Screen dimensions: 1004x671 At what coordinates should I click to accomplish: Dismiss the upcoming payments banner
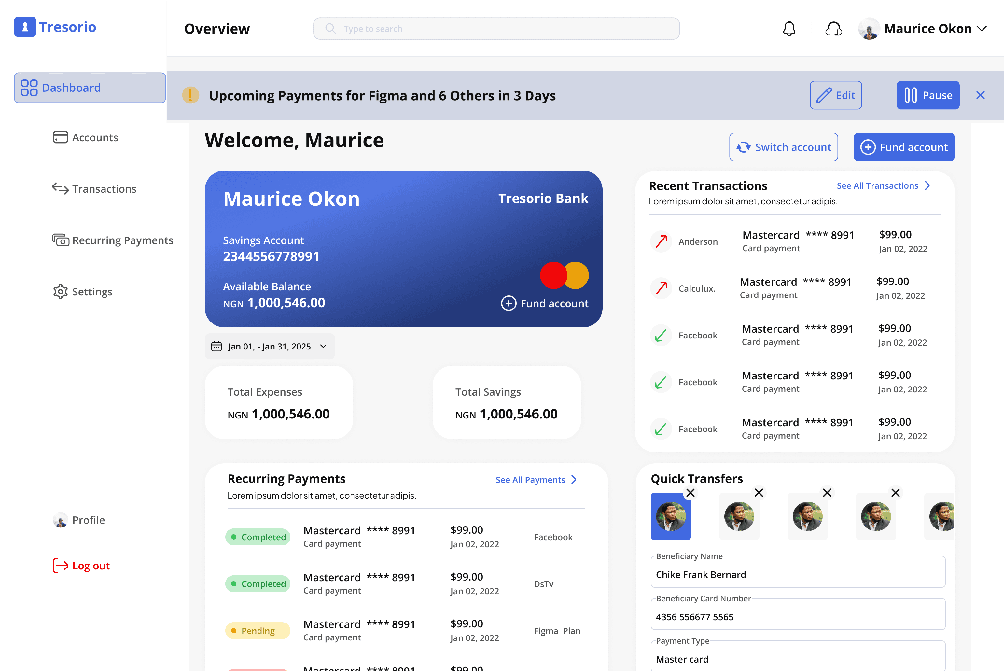980,95
